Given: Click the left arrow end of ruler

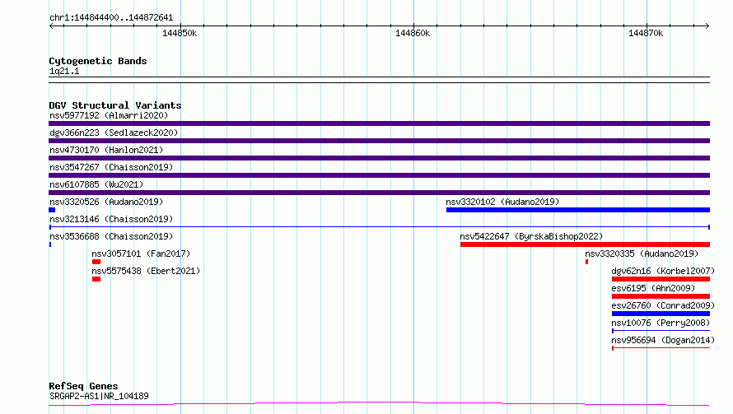Looking at the screenshot, I should pyautogui.click(x=51, y=26).
